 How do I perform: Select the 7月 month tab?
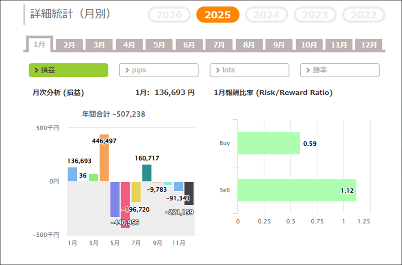219,45
